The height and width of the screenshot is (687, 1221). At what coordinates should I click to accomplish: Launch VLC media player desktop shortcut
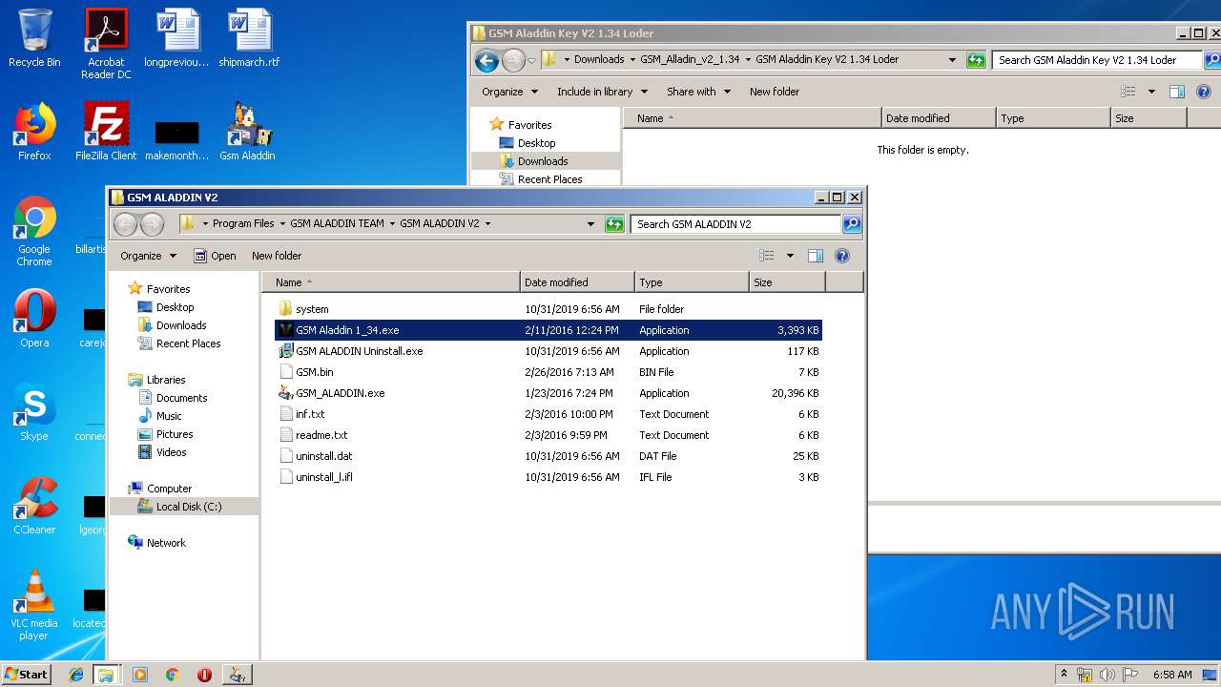pyautogui.click(x=34, y=605)
